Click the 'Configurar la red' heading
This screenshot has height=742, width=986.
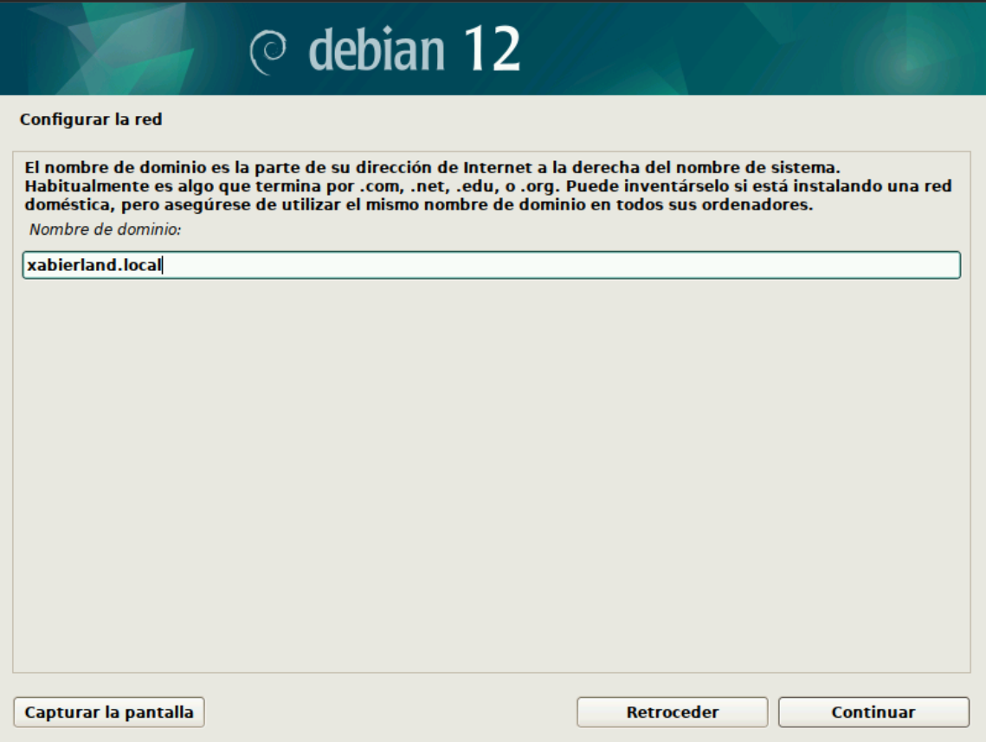[91, 119]
